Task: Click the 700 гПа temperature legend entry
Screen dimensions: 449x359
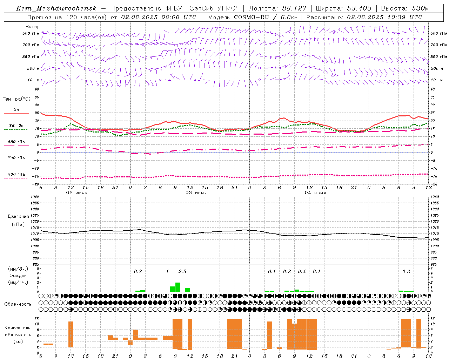Action: [16, 158]
